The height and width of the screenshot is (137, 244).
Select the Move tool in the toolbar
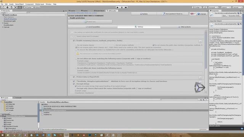[x=7, y=7]
